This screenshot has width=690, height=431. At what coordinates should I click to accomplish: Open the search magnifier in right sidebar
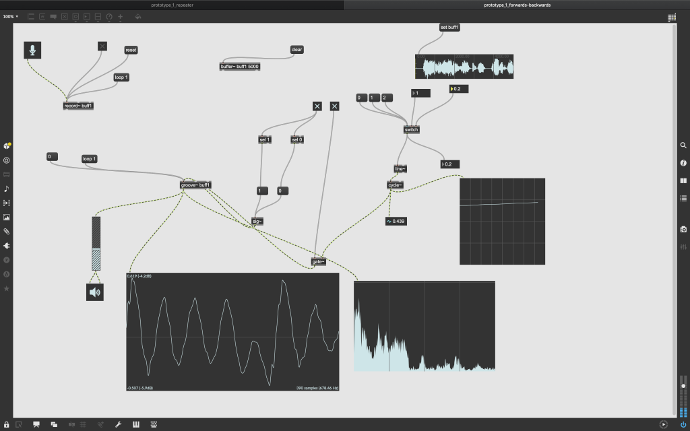pos(683,145)
